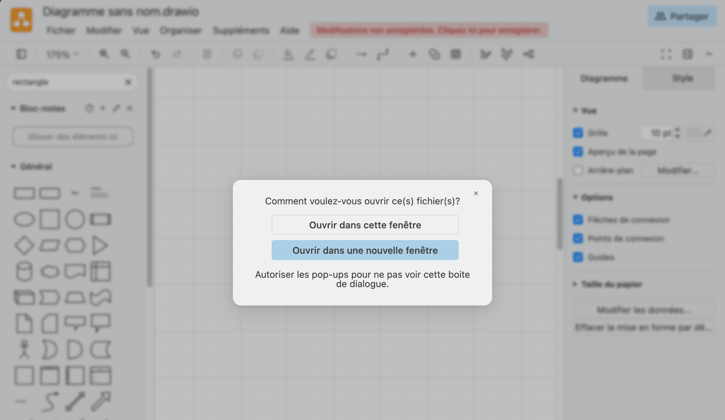Screen dimensions: 725x420
Task: Click the Partager share button
Action: (682, 16)
